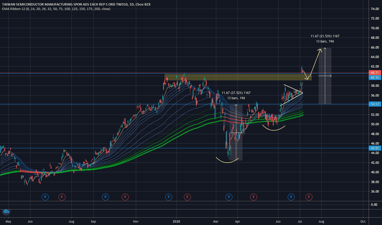Click the 36.00 price axis label

pyautogui.click(x=375, y=191)
